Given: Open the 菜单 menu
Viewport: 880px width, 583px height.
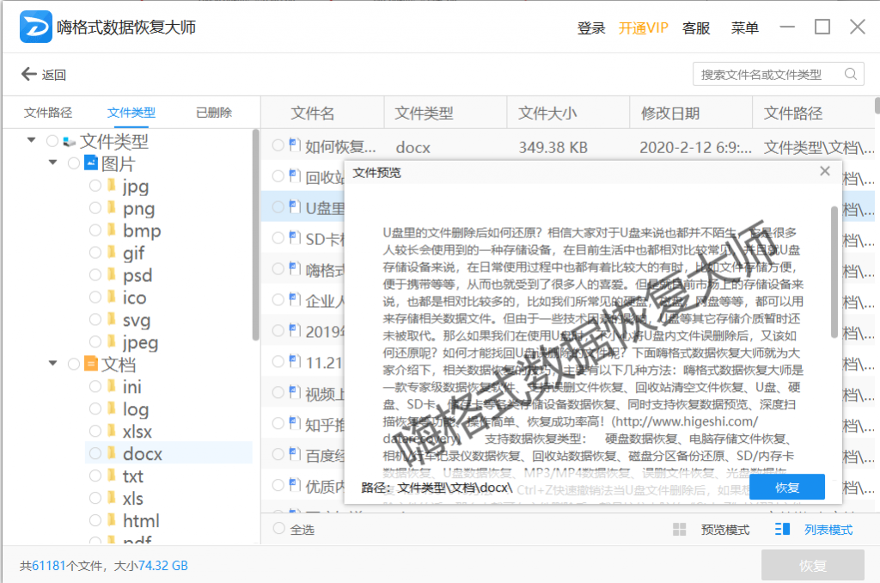Looking at the screenshot, I should pyautogui.click(x=745, y=28).
